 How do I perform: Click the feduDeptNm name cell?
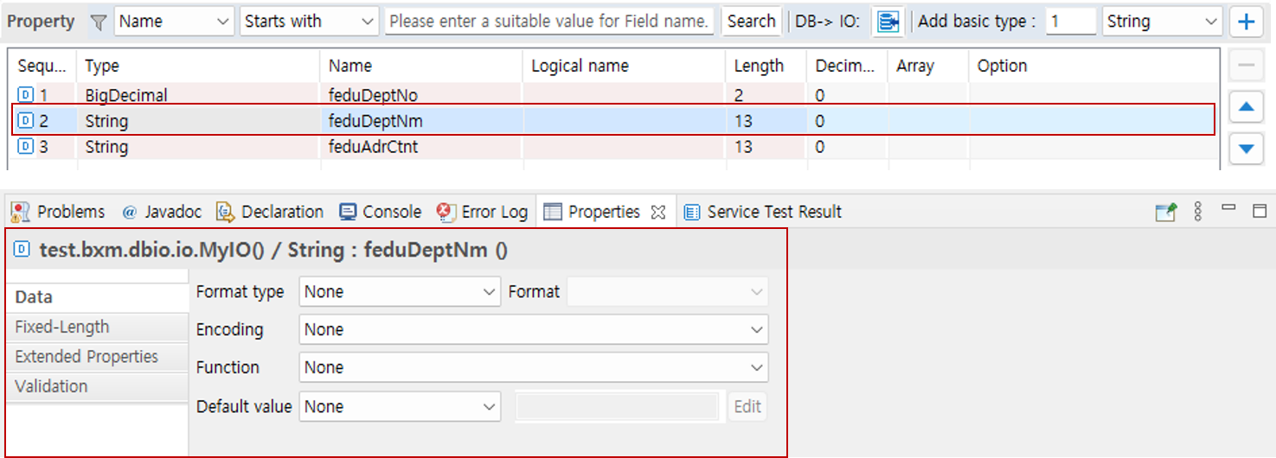[x=420, y=121]
